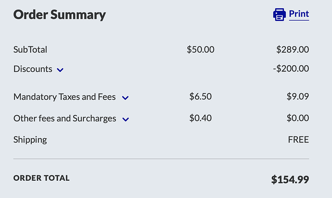Expand Other fees and Surcharges arrow
332x198 pixels.
point(126,119)
